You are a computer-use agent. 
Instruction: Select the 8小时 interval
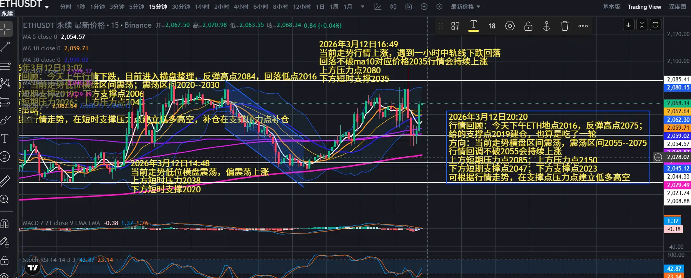click(x=280, y=7)
